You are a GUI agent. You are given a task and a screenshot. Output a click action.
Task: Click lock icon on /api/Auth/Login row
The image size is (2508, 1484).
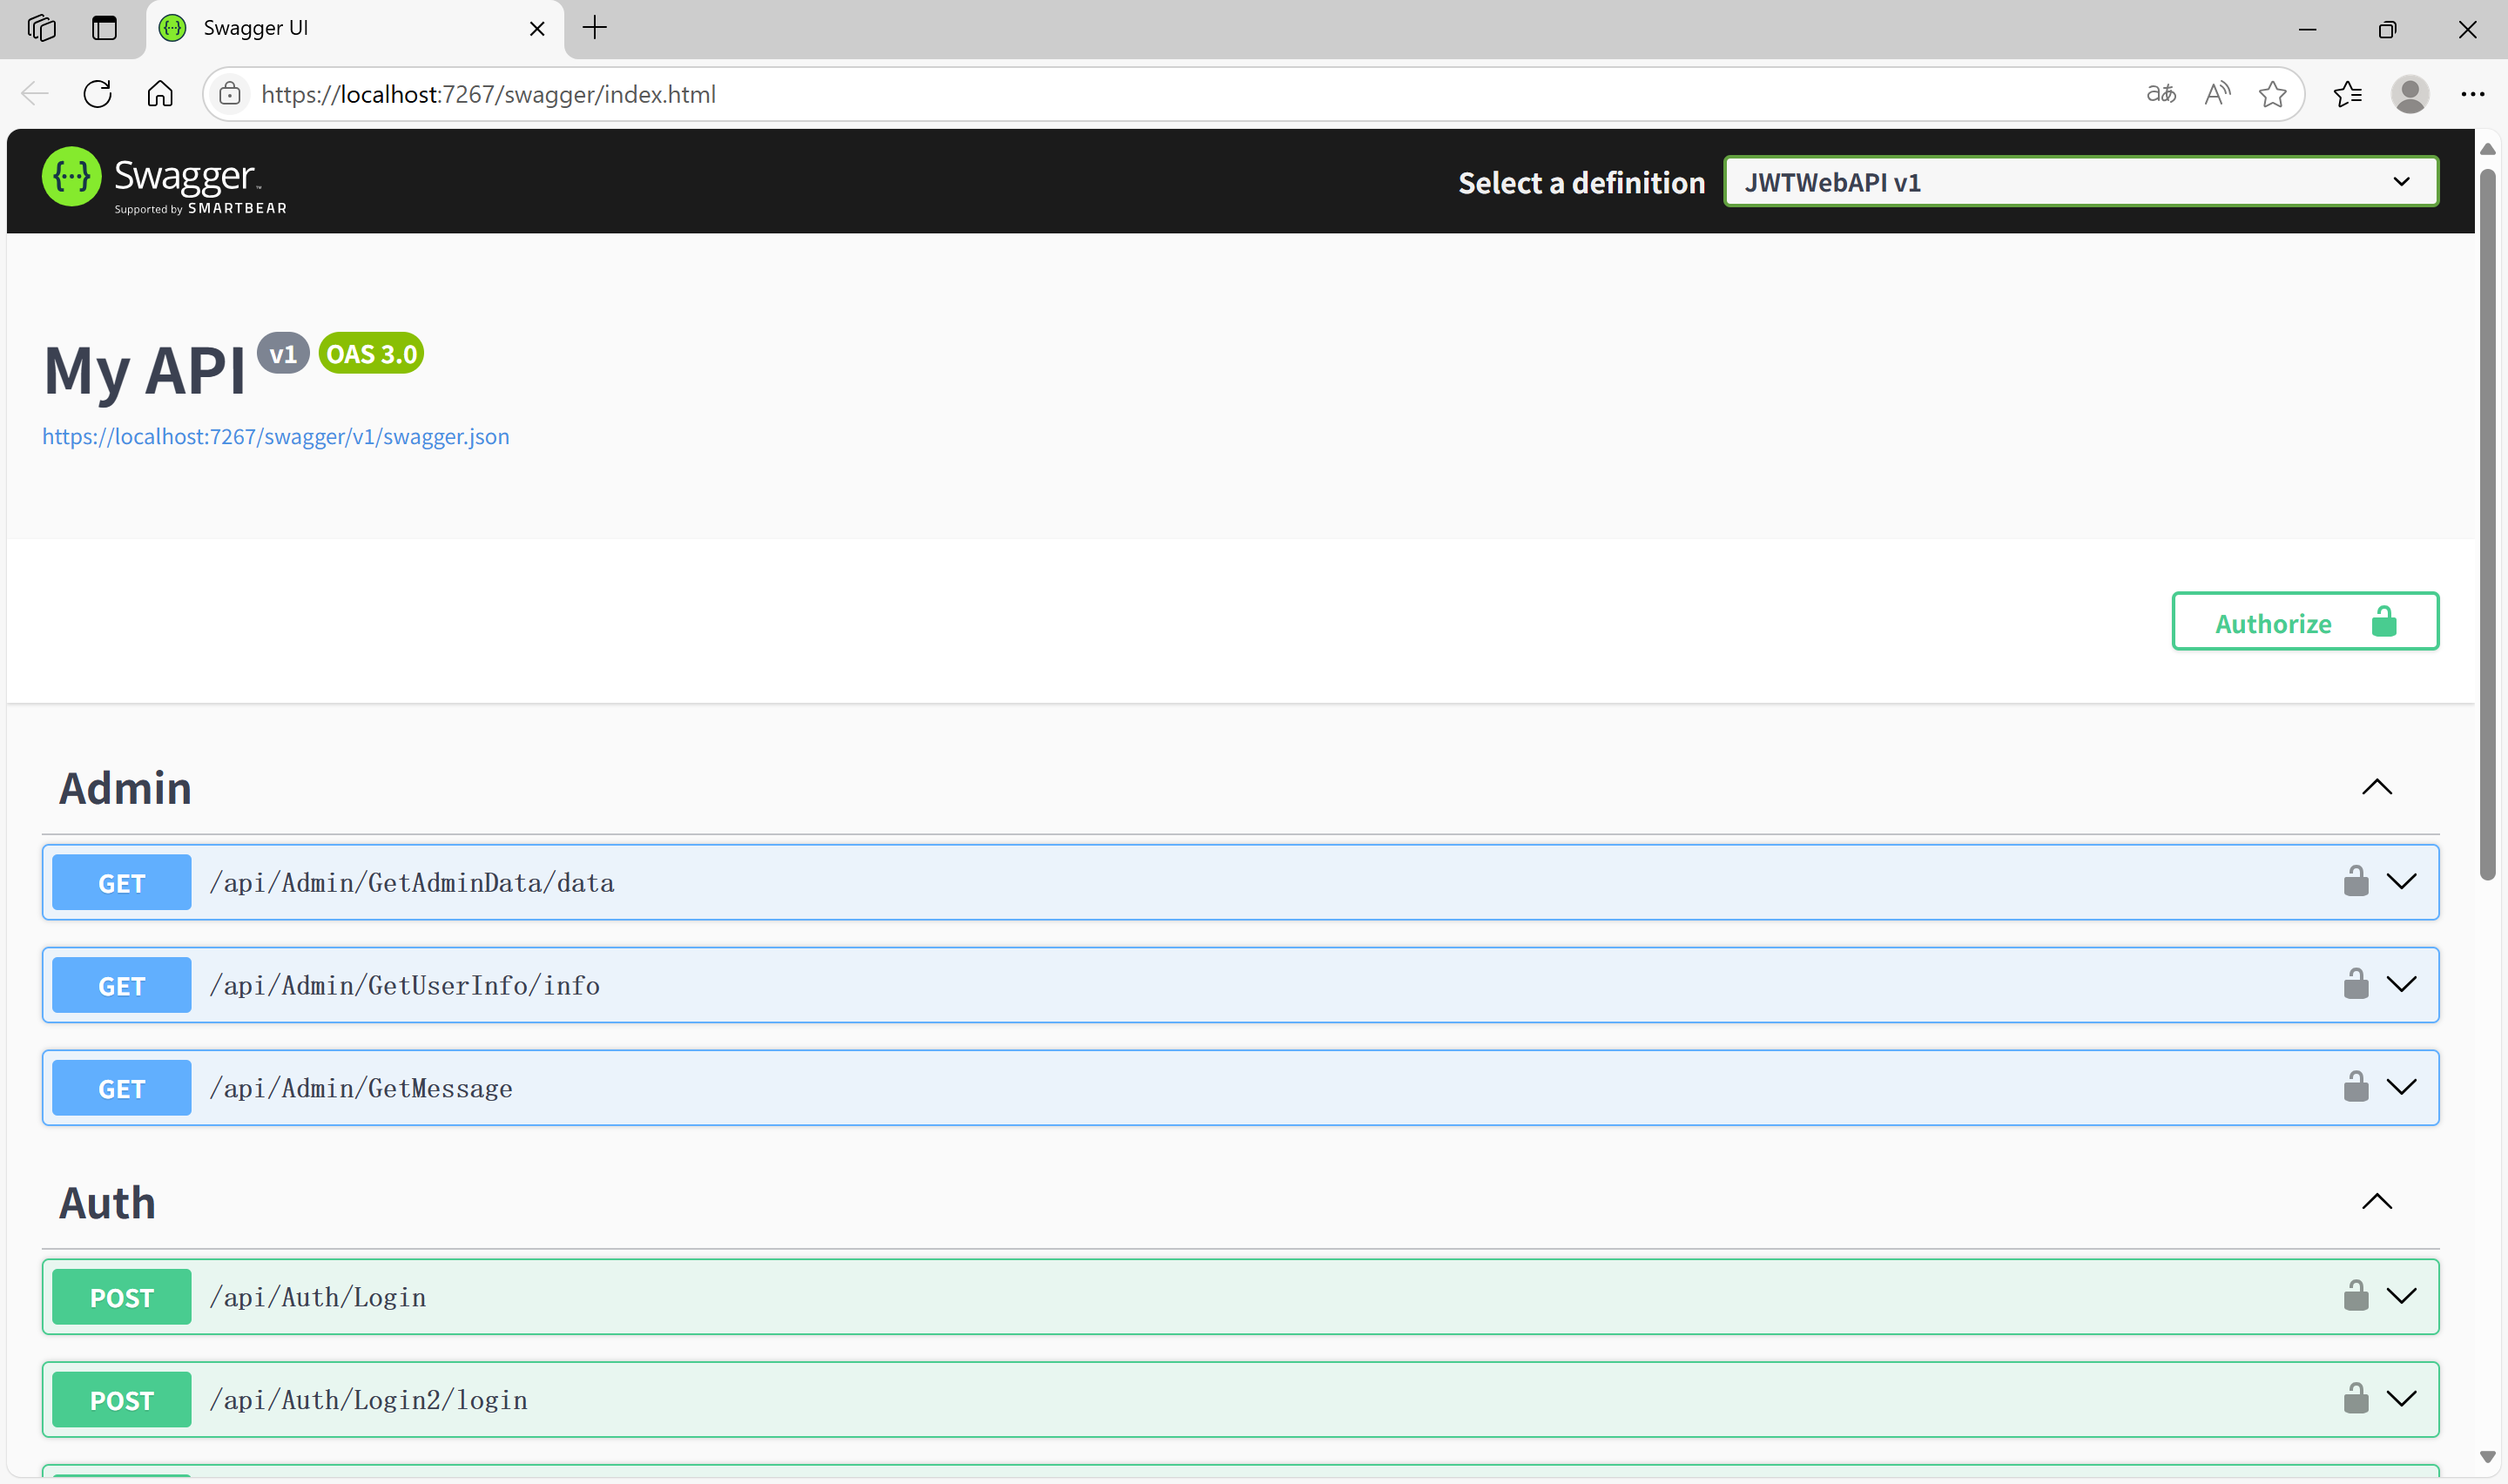(x=2355, y=1296)
